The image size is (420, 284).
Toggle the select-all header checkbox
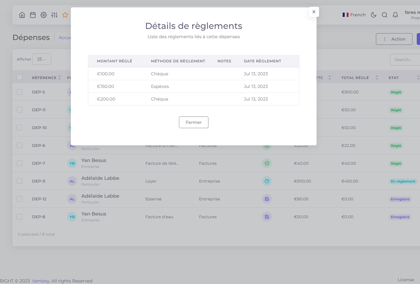pyautogui.click(x=19, y=77)
